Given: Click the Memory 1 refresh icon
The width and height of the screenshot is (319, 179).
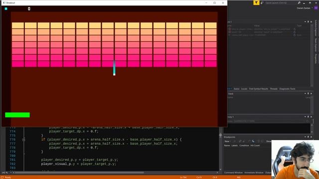Looking at the screenshot, I should pos(308,121).
